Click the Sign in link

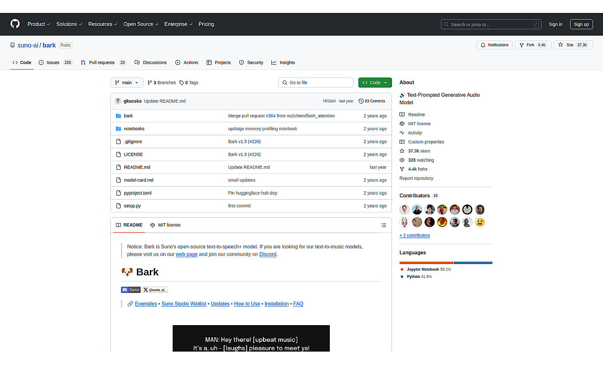[555, 25]
